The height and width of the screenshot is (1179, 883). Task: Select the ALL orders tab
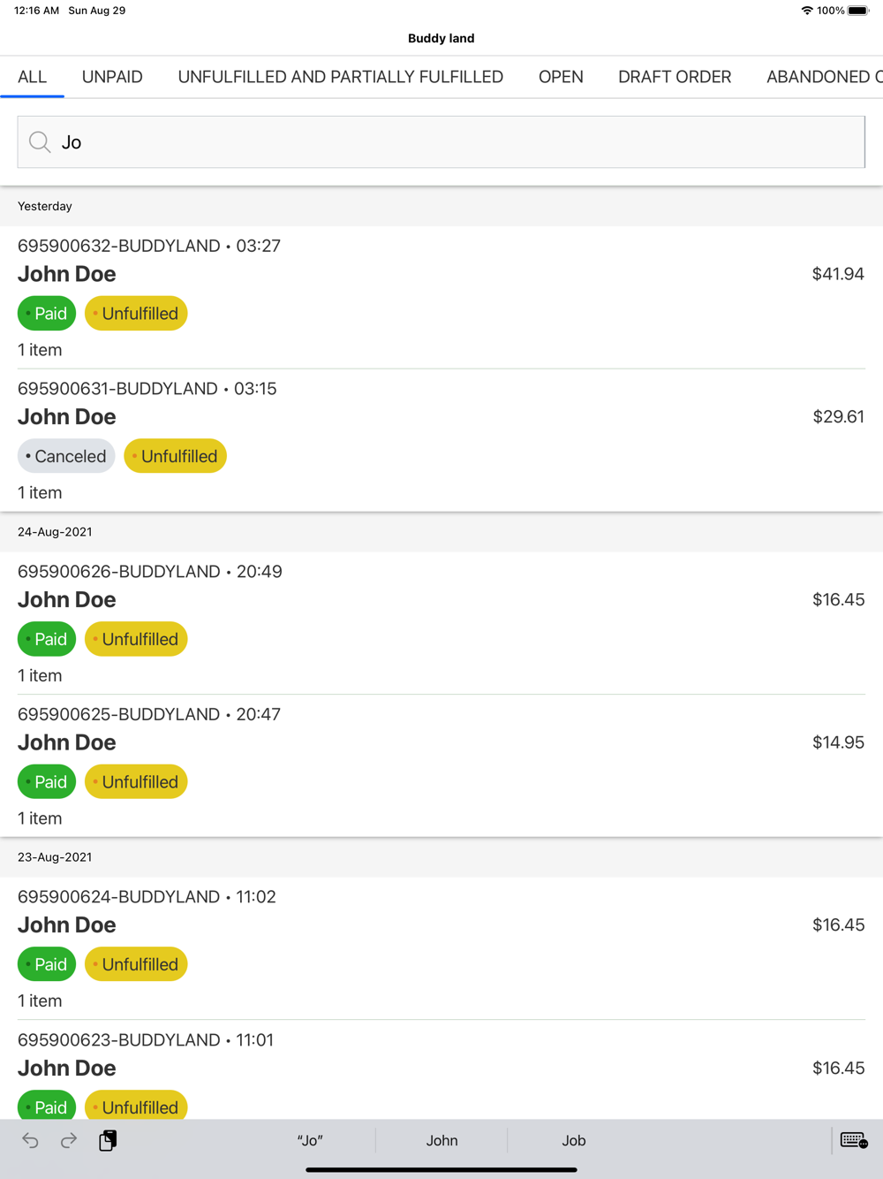point(32,77)
